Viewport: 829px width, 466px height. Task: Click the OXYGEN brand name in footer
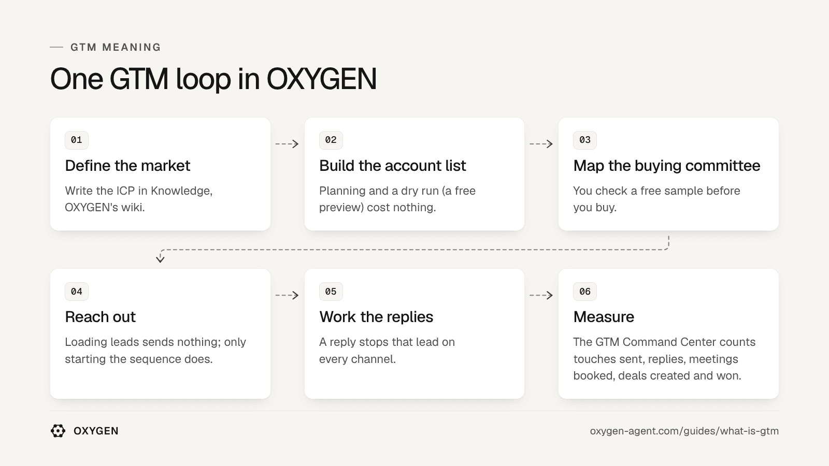pos(96,431)
